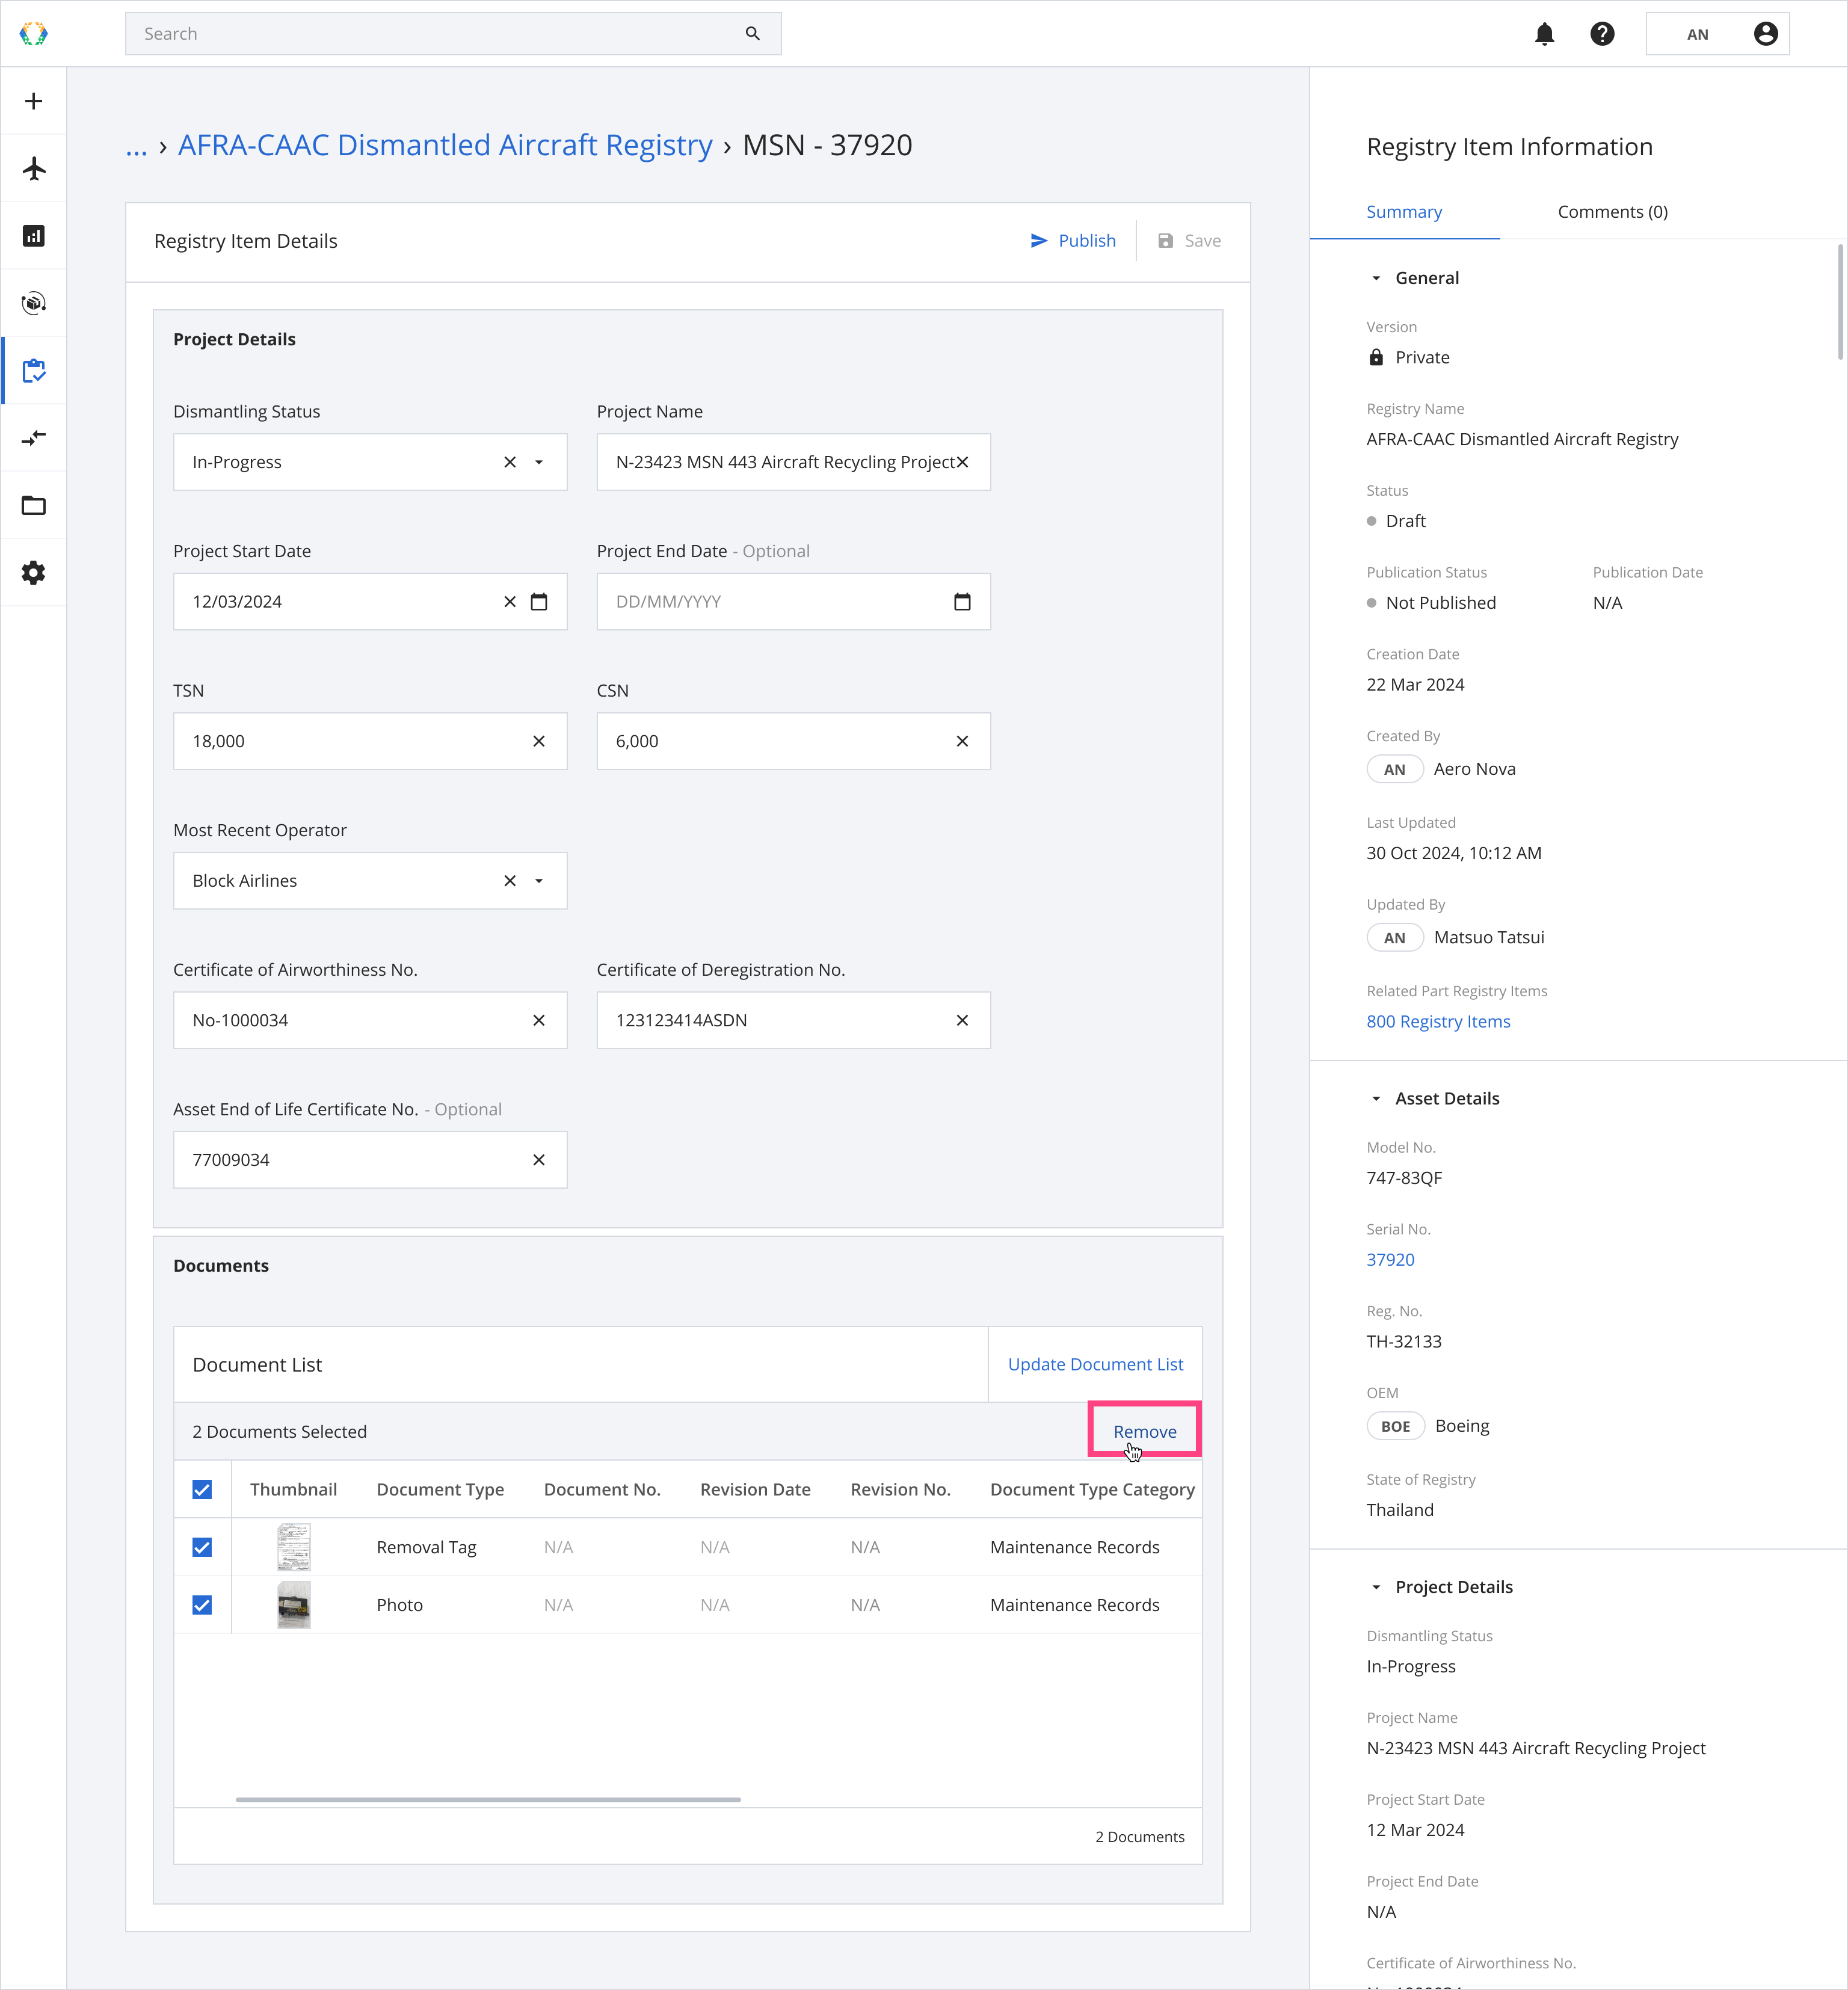Toggle the select-all documents header checkbox
The width and height of the screenshot is (1848, 1990).
pos(202,1489)
